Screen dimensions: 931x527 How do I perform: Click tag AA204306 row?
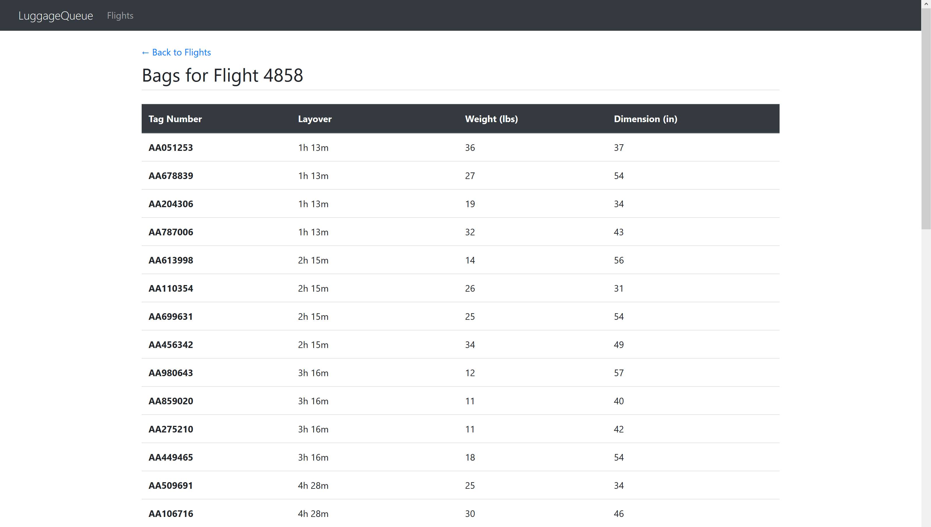pyautogui.click(x=171, y=204)
